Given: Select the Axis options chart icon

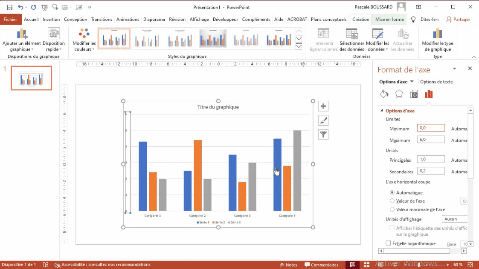Looking at the screenshot, I should pos(429,94).
